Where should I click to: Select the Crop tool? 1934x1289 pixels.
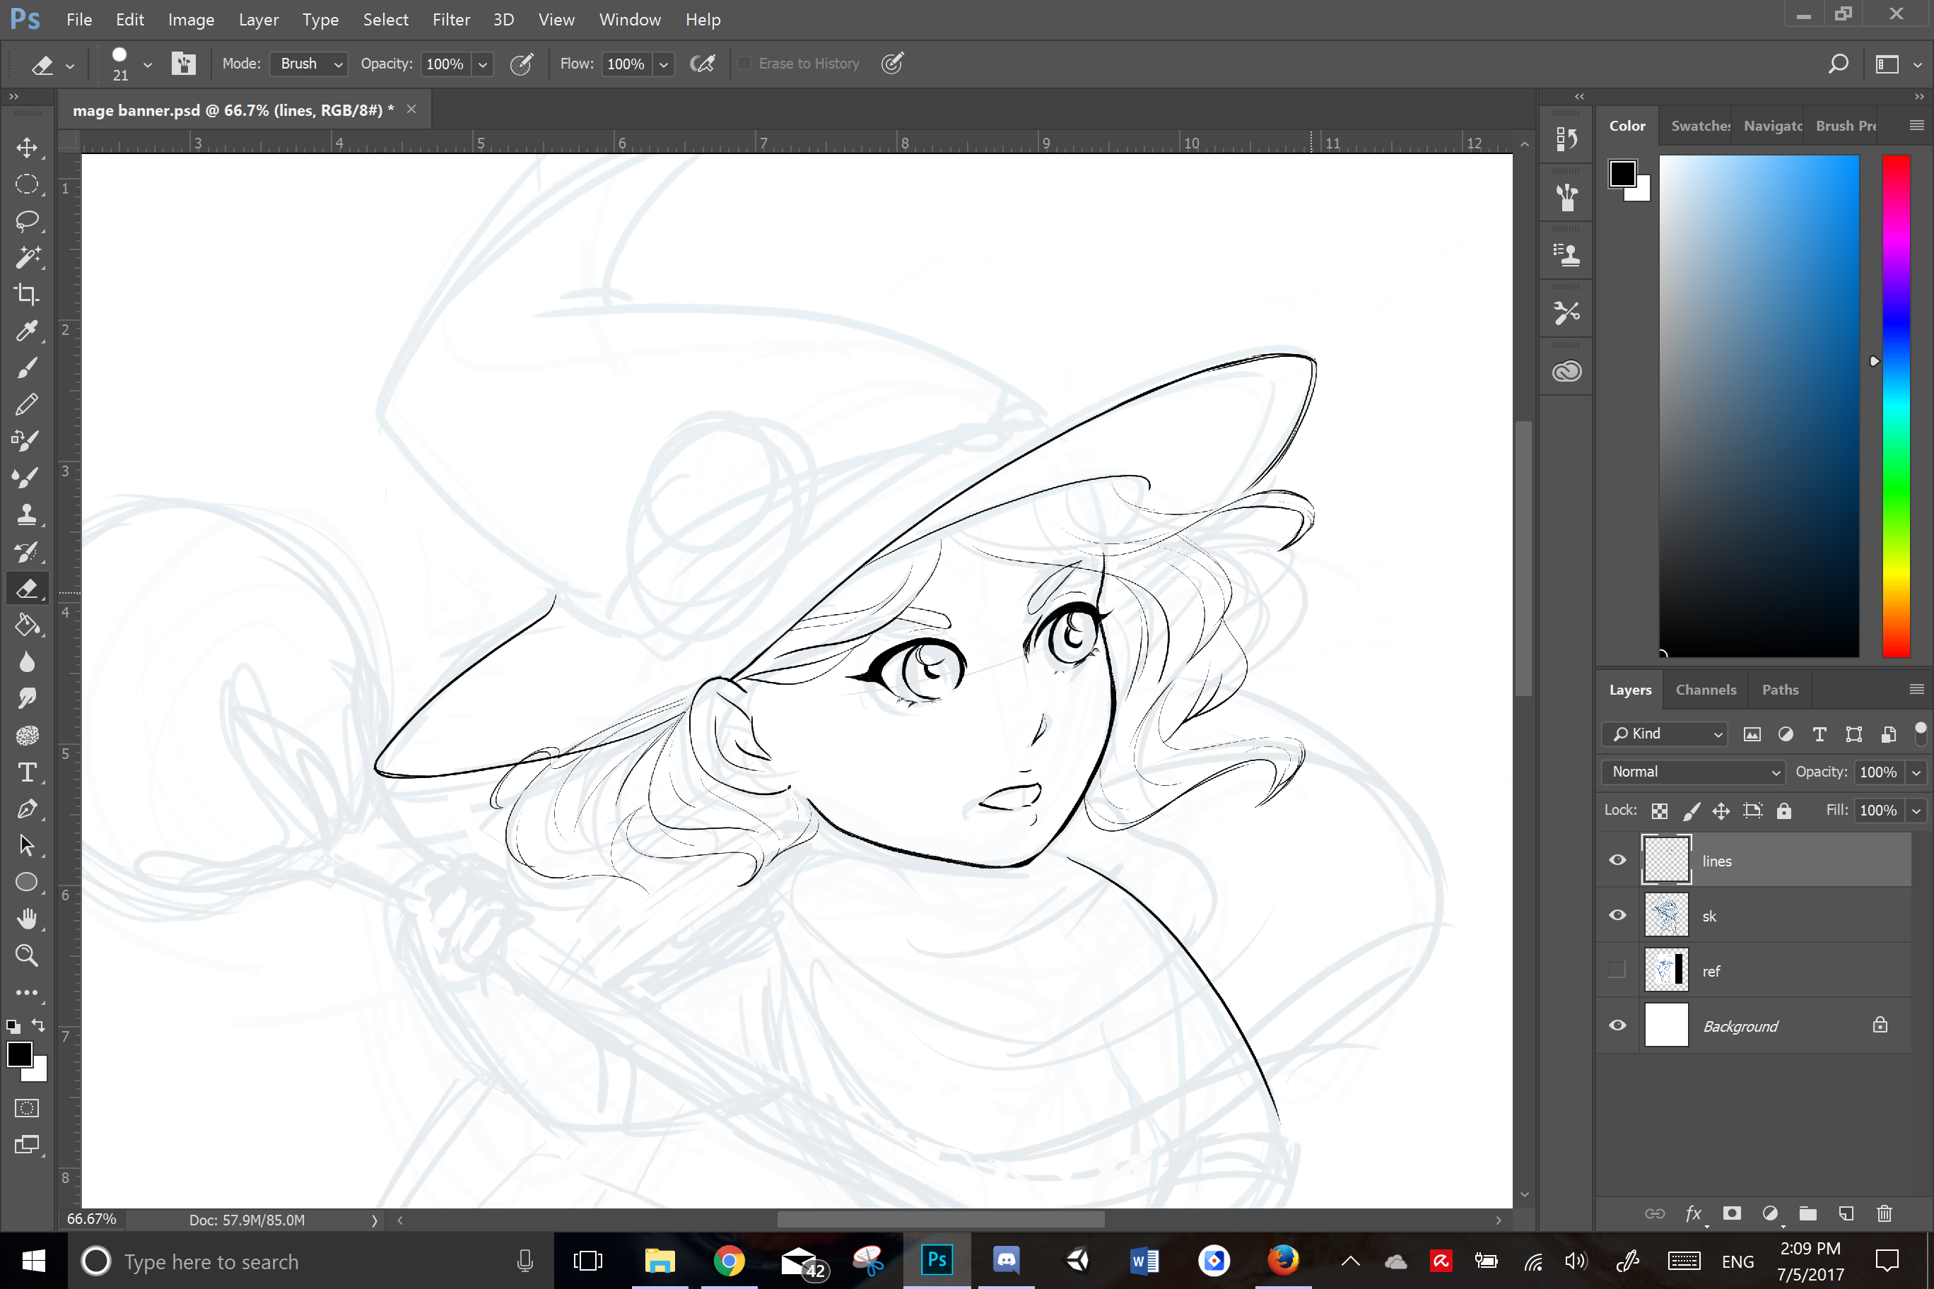pos(26,294)
